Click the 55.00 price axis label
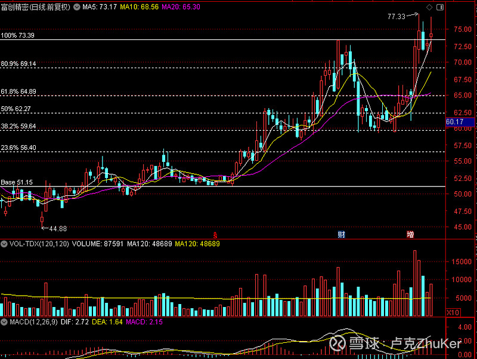Image resolution: width=477 pixels, height=359 pixels. point(463,161)
